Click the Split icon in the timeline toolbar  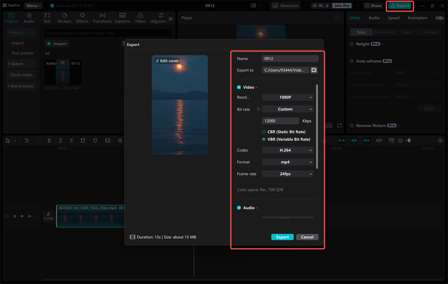pos(49,140)
